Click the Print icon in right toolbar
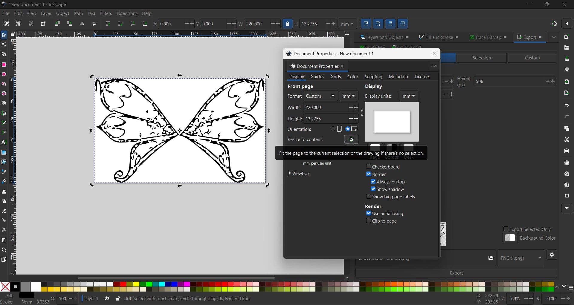Screen dimensions: 574x305 tap(567, 70)
